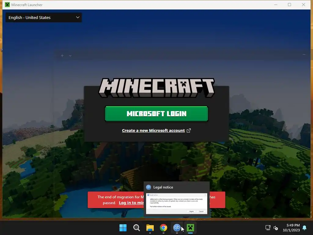Select the Legal notice window preview thumbnail
The image size is (313, 235).
pos(177,203)
